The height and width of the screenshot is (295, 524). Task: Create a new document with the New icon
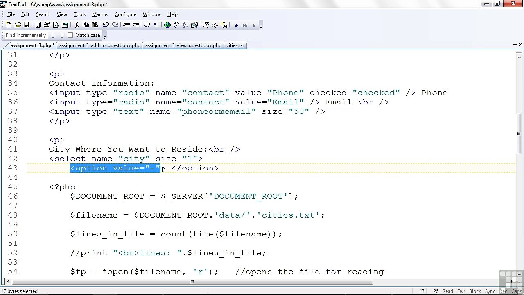point(9,25)
